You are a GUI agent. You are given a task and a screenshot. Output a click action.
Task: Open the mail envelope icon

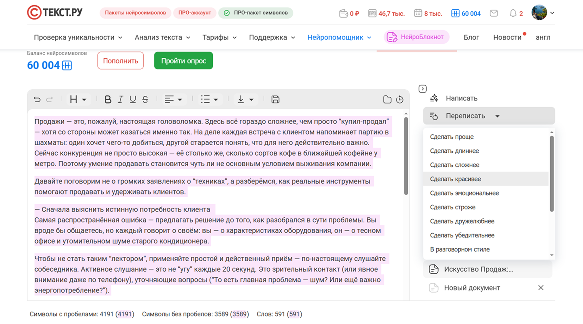point(494,13)
